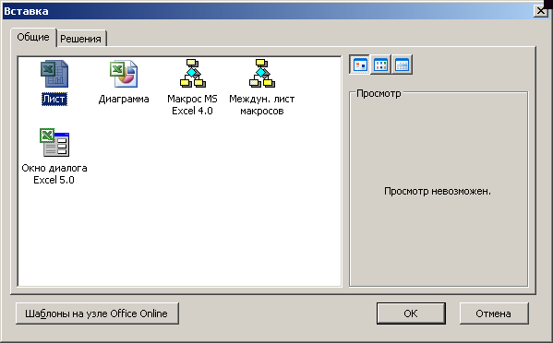Image resolution: width=553 pixels, height=343 pixels.
Task: Click the Макрос MS Excel 4.0 caption
Action: pyautogui.click(x=192, y=104)
